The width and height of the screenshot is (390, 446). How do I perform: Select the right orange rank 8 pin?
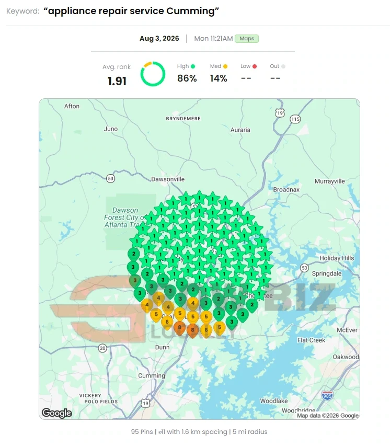[x=192, y=331]
